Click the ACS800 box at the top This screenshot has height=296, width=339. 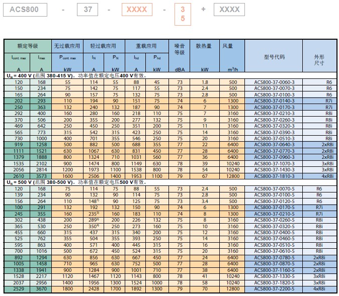25,10
